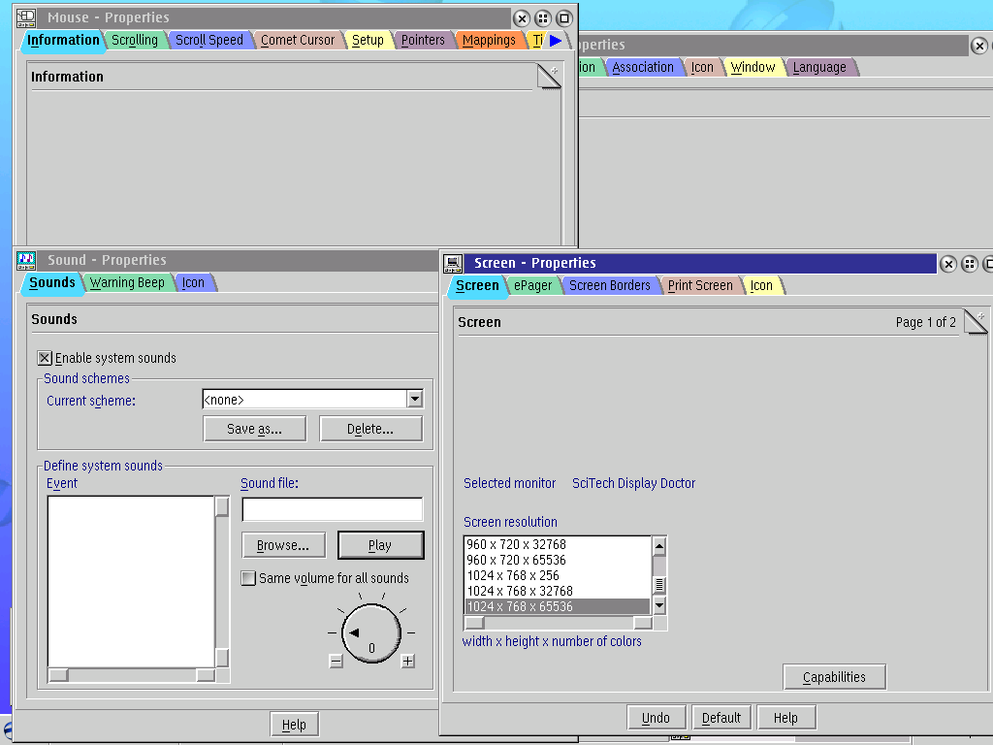
Task: Select resolution 1024 x 768 x 65536
Action: 558,606
